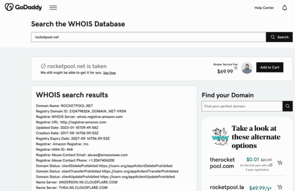Screen dimensions: 295x191
Task: Click the Find your perfect domain field
Action: 242,106
